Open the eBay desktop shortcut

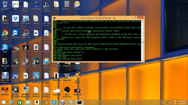15,6
